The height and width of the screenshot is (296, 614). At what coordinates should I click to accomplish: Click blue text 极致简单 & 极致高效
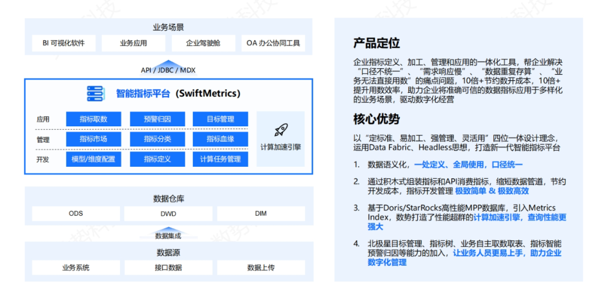(x=492, y=191)
